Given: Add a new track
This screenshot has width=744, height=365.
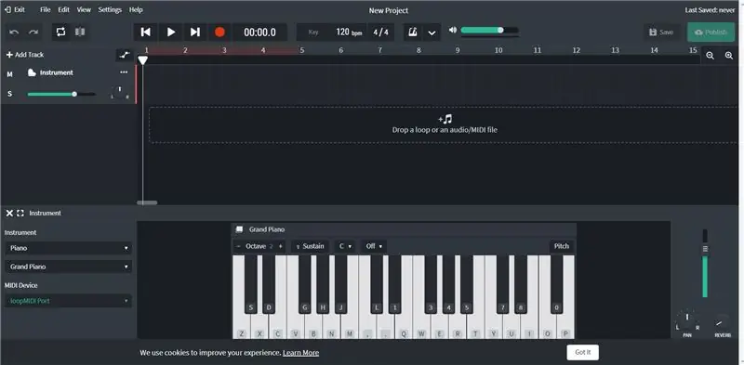Looking at the screenshot, I should [x=25, y=55].
